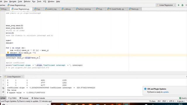Open the Terminal tool window

tap(24, 98)
